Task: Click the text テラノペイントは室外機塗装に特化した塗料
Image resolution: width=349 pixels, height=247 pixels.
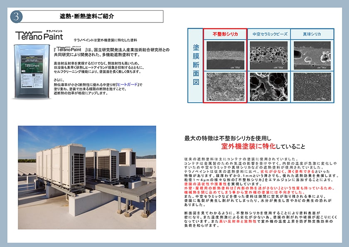Action: click(105, 40)
